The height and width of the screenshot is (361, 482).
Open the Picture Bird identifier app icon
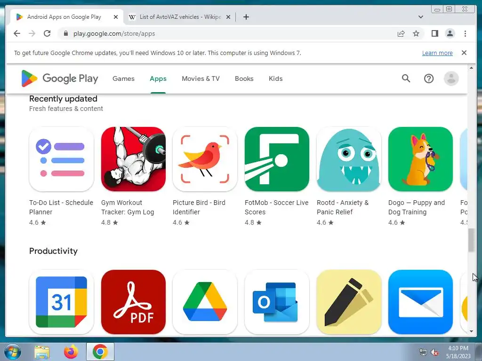pos(205,159)
